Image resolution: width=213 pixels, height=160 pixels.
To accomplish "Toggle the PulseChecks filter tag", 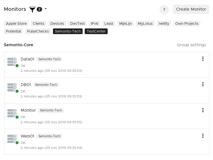I will pyautogui.click(x=38, y=31).
